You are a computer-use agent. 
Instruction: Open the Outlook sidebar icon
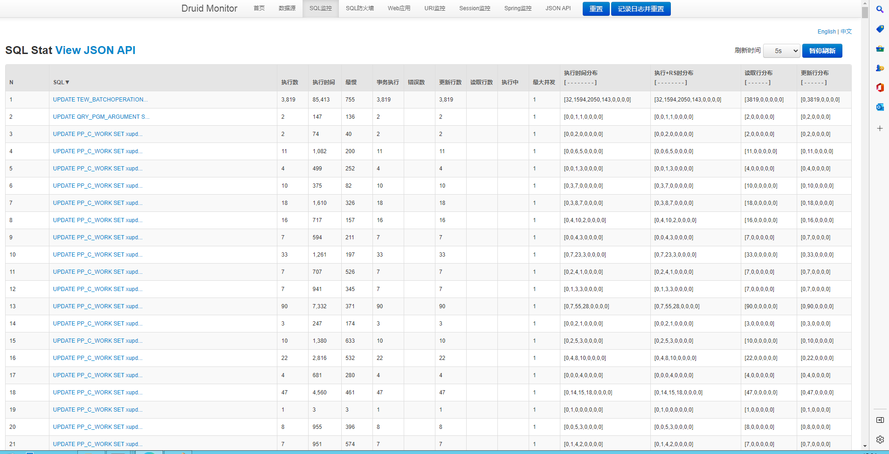pos(880,107)
